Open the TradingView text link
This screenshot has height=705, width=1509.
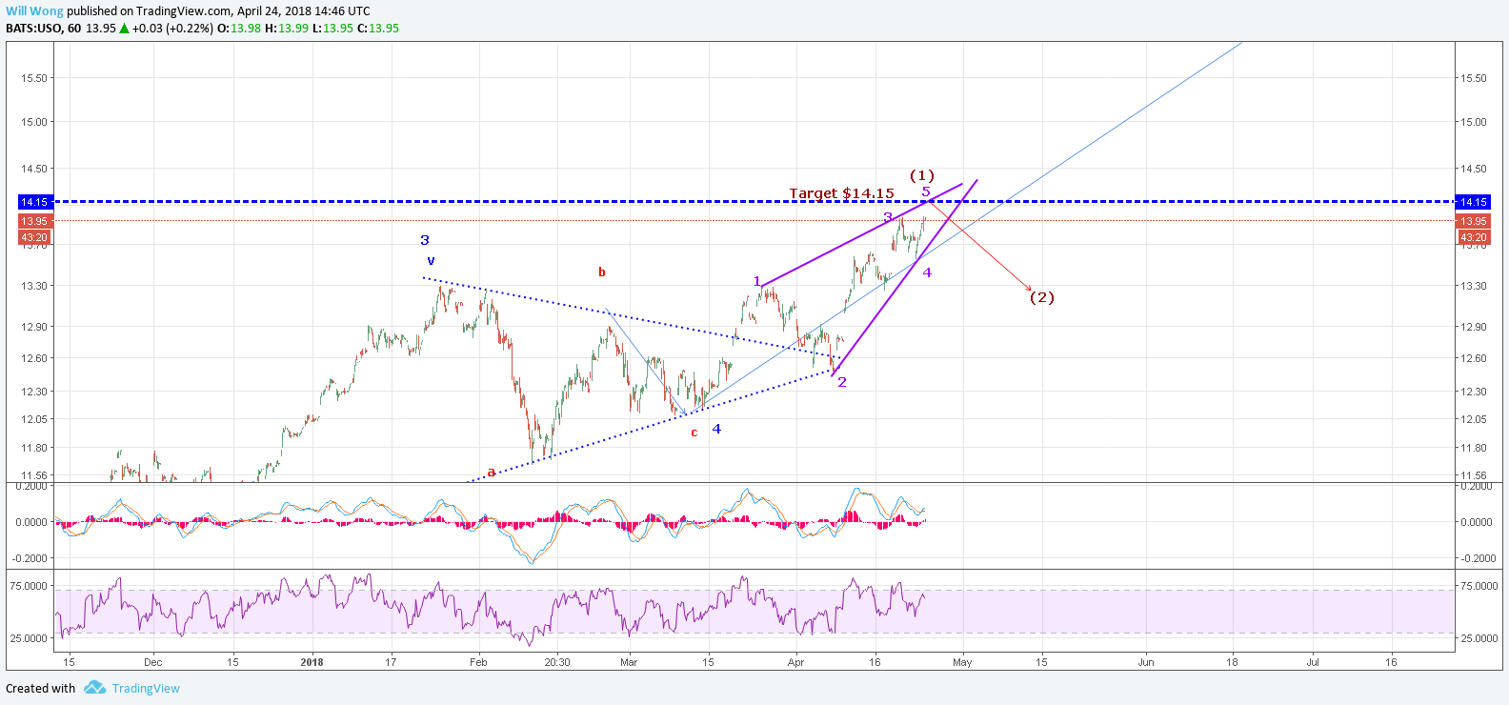pos(146,688)
